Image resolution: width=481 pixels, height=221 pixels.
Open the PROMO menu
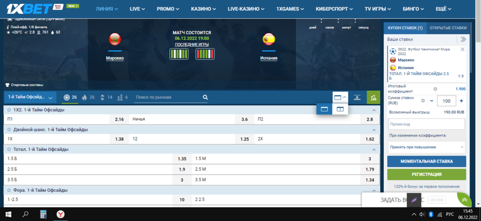(168, 9)
